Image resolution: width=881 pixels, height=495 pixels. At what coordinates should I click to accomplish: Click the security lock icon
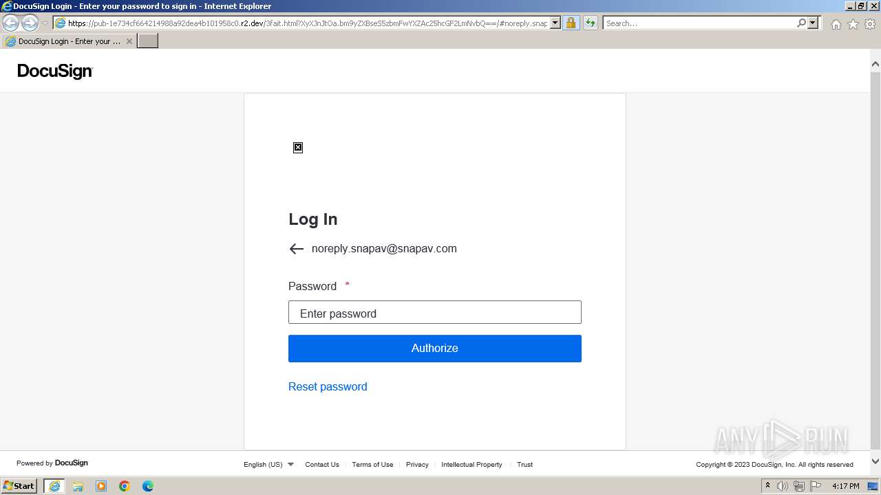tap(571, 23)
